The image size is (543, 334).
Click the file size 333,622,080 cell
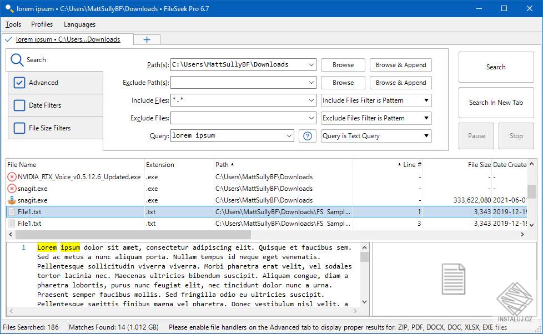[472, 200]
